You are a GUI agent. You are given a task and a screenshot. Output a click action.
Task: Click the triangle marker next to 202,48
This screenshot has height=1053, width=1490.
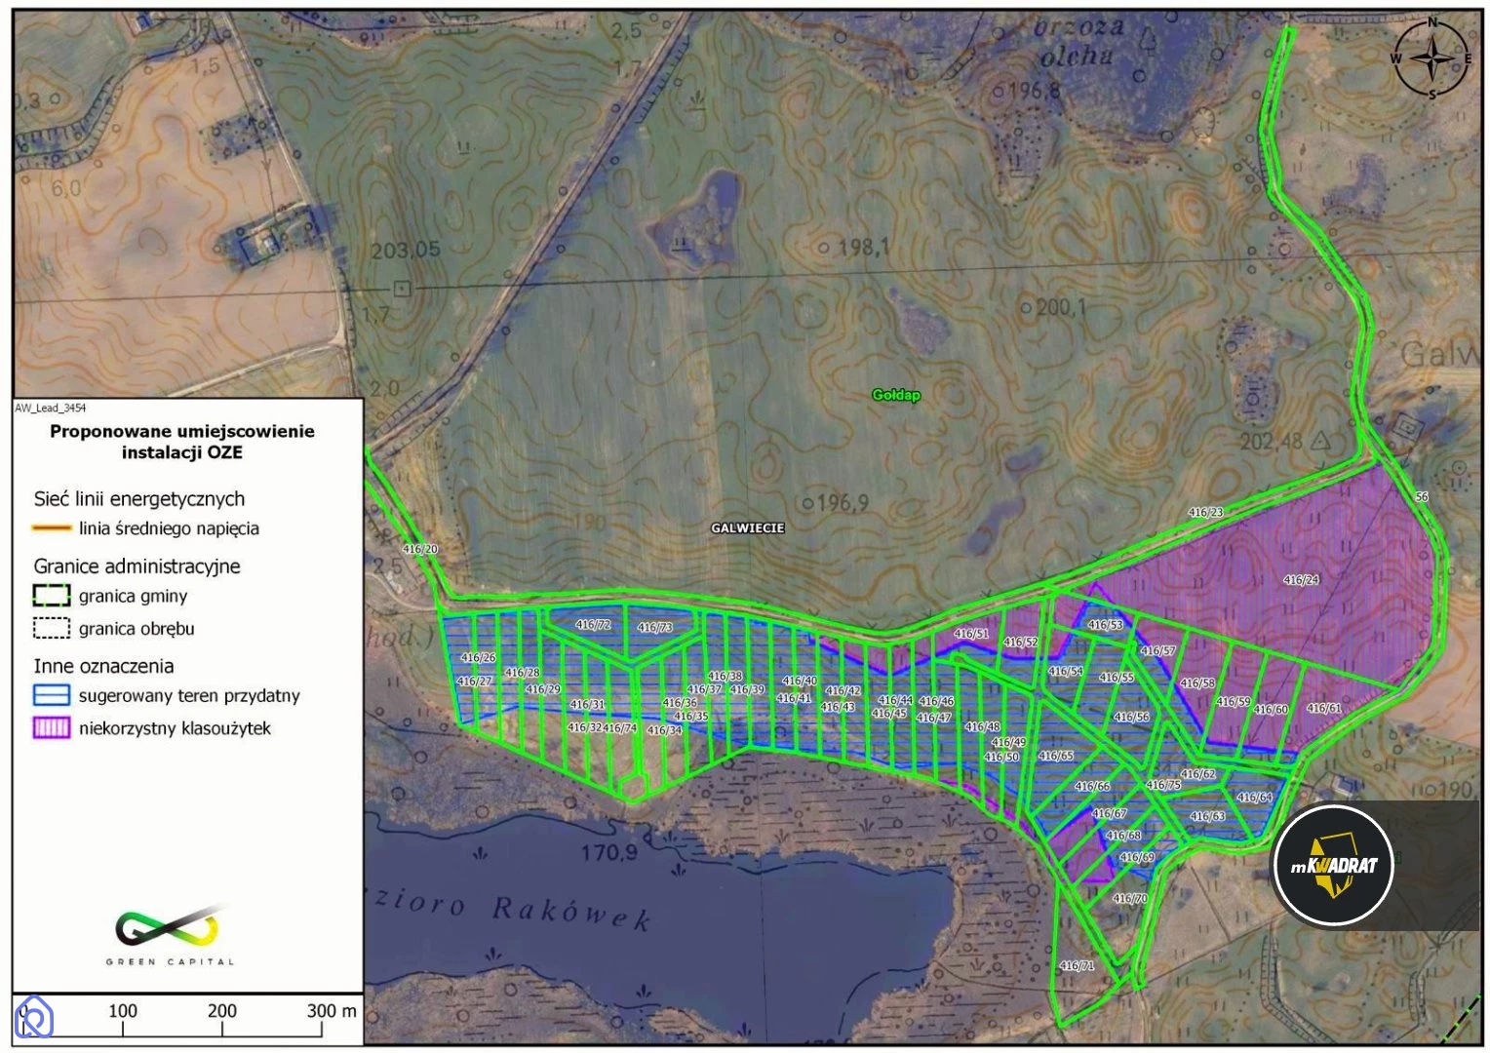pos(1320,441)
